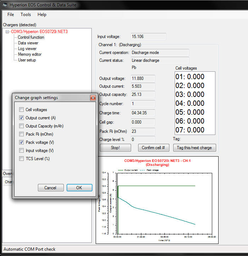248x256 pixels.
Task: Enable the Cell voltages checkbox
Action: [x=22, y=110]
